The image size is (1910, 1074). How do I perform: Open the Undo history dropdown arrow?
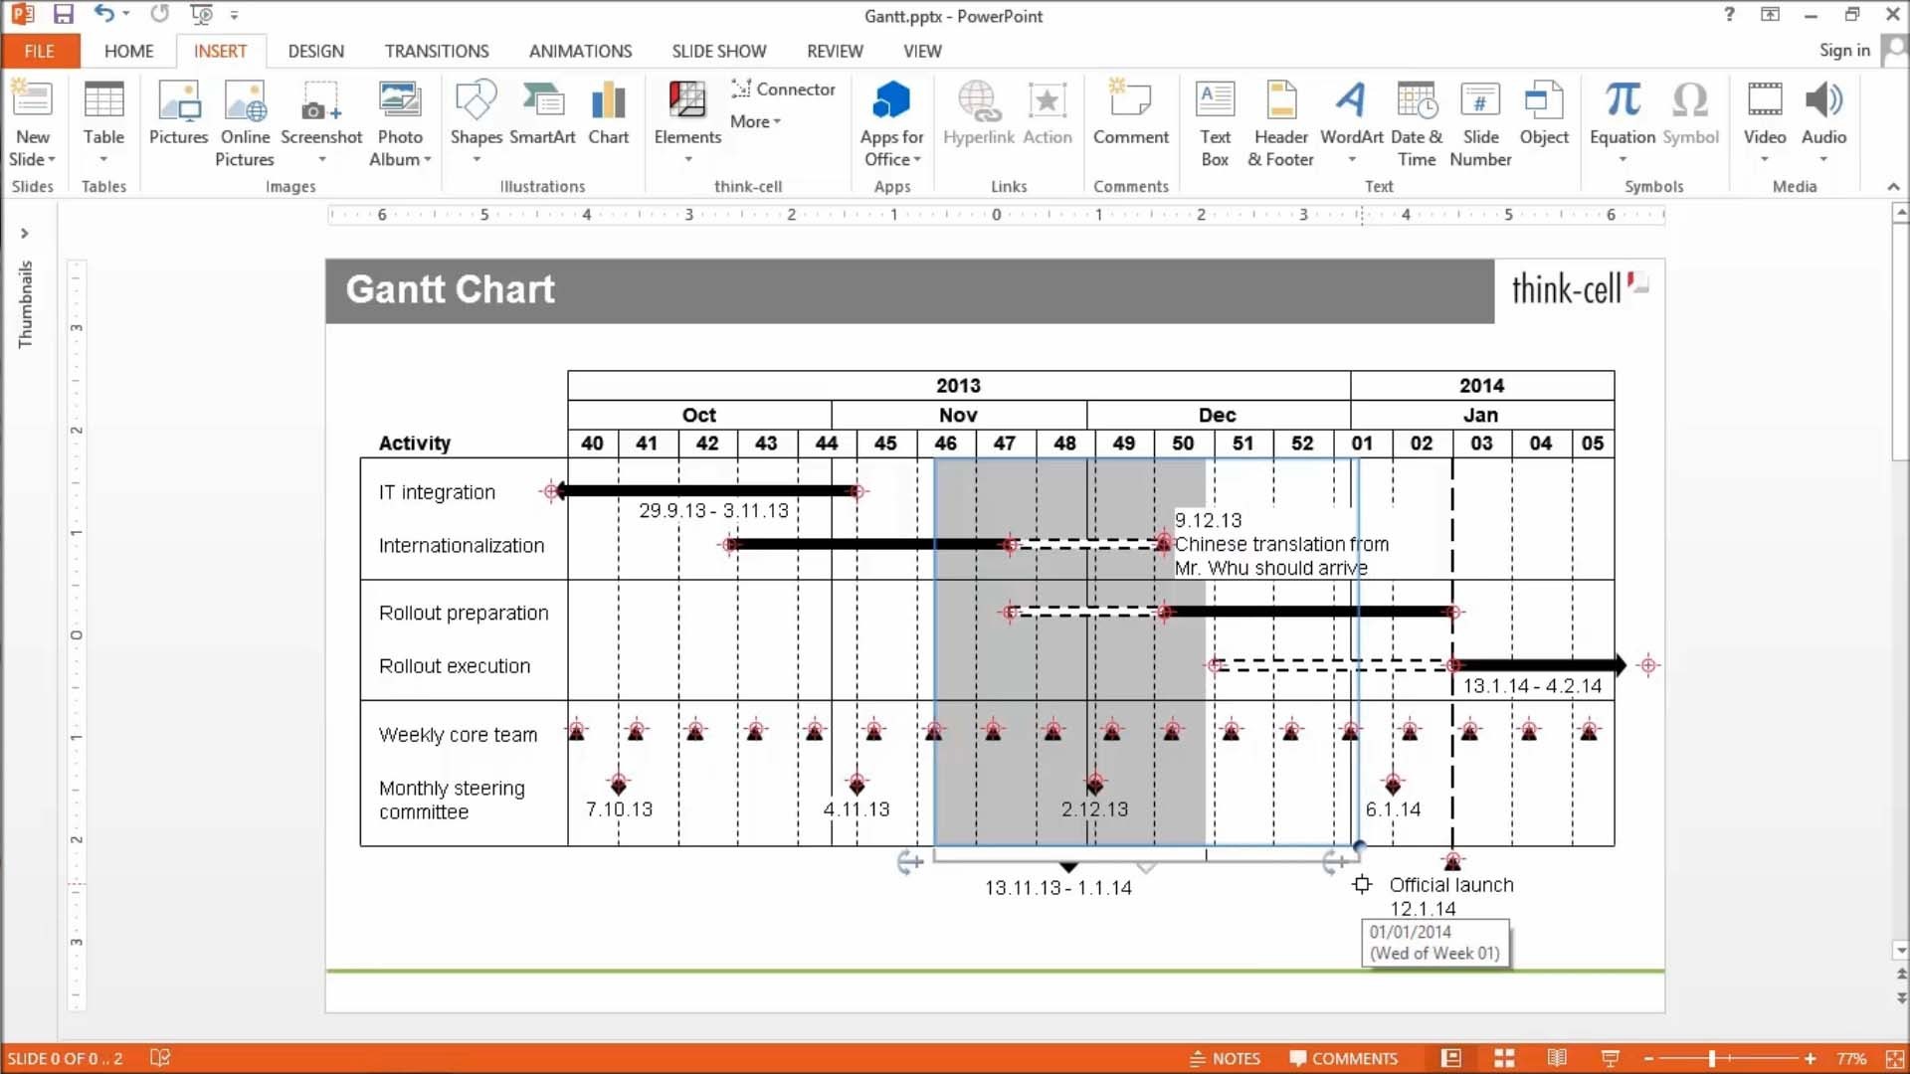pyautogui.click(x=126, y=14)
